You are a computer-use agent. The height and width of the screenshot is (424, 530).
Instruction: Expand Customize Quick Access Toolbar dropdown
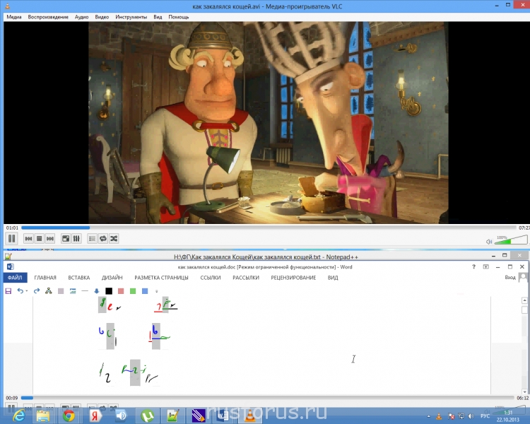(x=156, y=290)
